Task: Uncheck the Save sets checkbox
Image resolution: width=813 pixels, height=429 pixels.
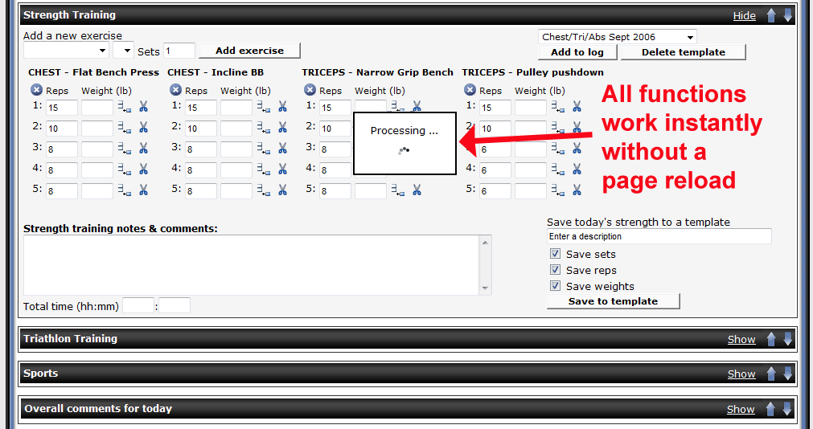Action: [555, 254]
